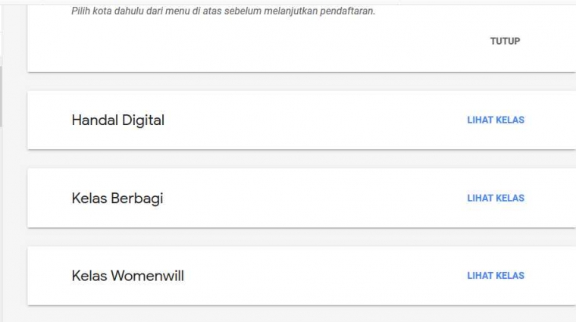576x322 pixels.
Task: Click the gray background below the Kelas Womenwill card
Action: coord(303,314)
